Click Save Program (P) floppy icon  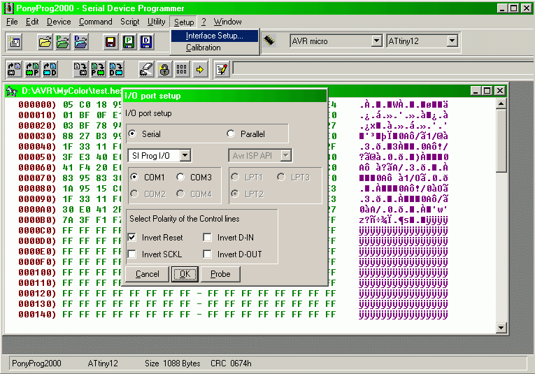(x=129, y=42)
